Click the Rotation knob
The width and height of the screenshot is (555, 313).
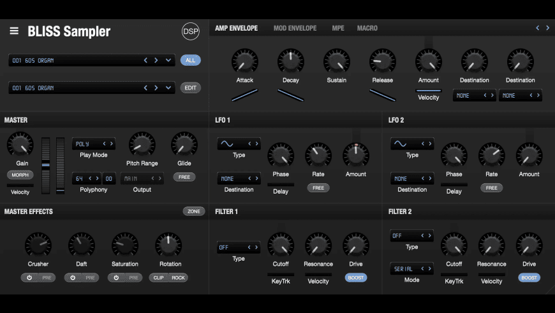coord(168,245)
